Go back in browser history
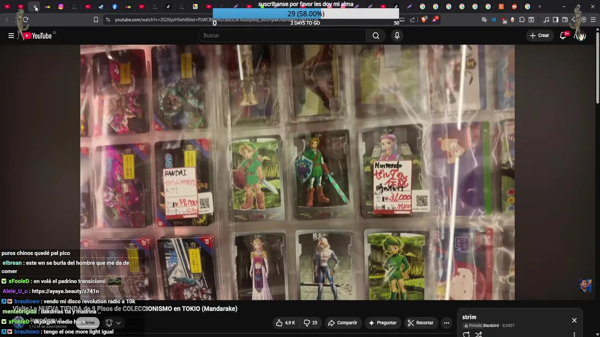Image resolution: width=600 pixels, height=337 pixels. tap(7, 20)
